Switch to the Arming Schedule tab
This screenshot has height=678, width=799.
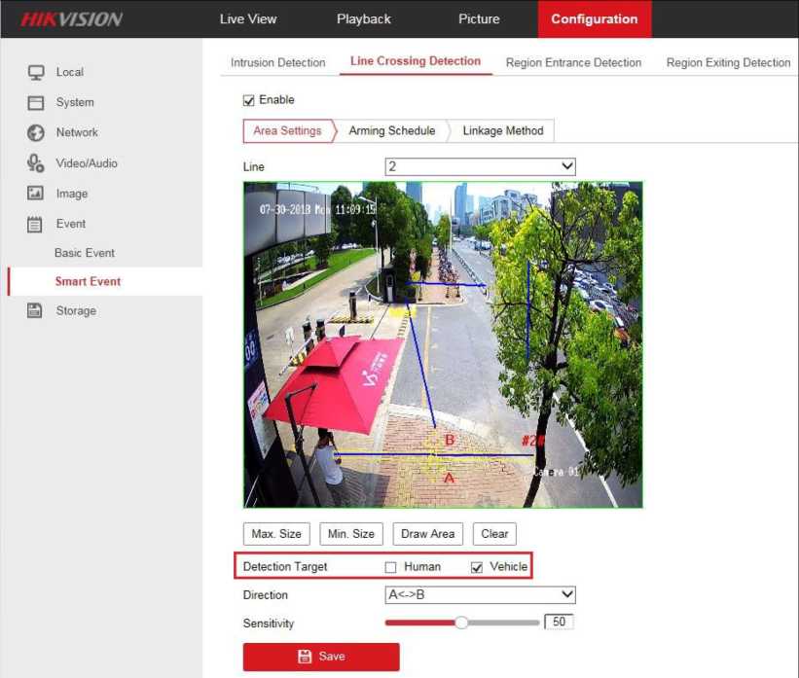click(391, 131)
